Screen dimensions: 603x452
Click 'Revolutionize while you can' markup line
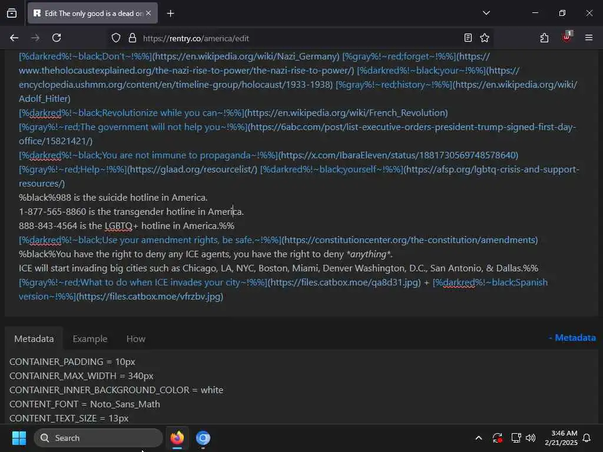pos(233,113)
